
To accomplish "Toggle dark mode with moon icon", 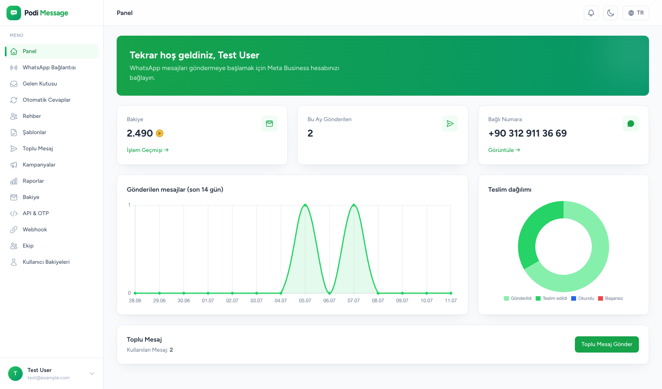I will pyautogui.click(x=611, y=13).
